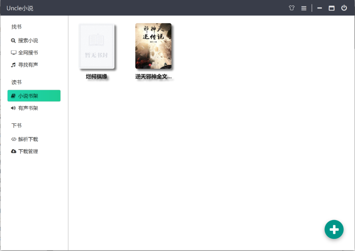The width and height of the screenshot is (355, 251).
Task: Open the skin theme shirt icon
Action: [x=292, y=8]
